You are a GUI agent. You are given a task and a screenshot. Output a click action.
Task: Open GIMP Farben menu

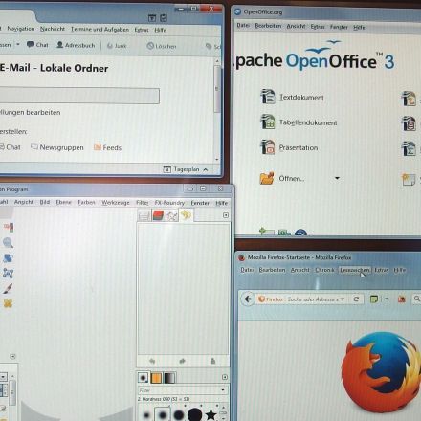(x=86, y=202)
